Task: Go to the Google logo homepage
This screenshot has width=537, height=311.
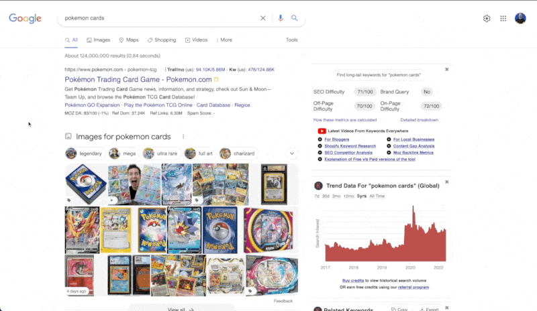Action: pyautogui.click(x=25, y=19)
